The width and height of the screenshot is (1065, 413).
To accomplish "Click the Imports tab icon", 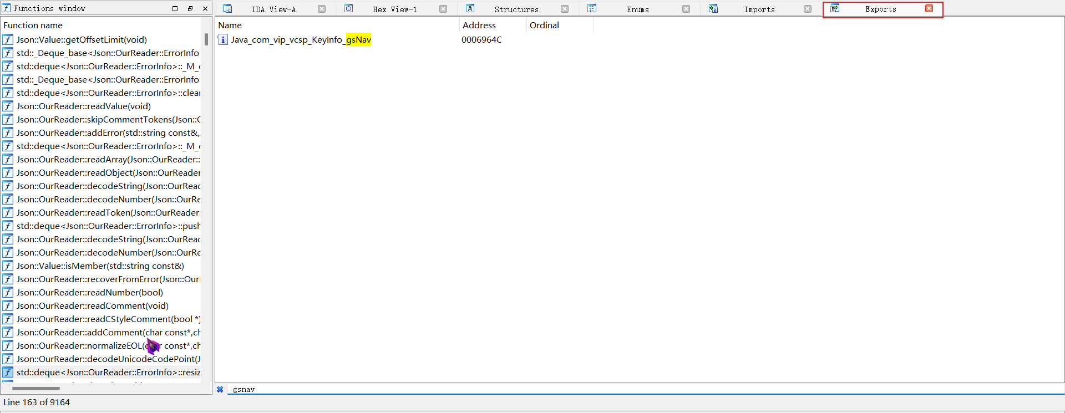I will [713, 8].
